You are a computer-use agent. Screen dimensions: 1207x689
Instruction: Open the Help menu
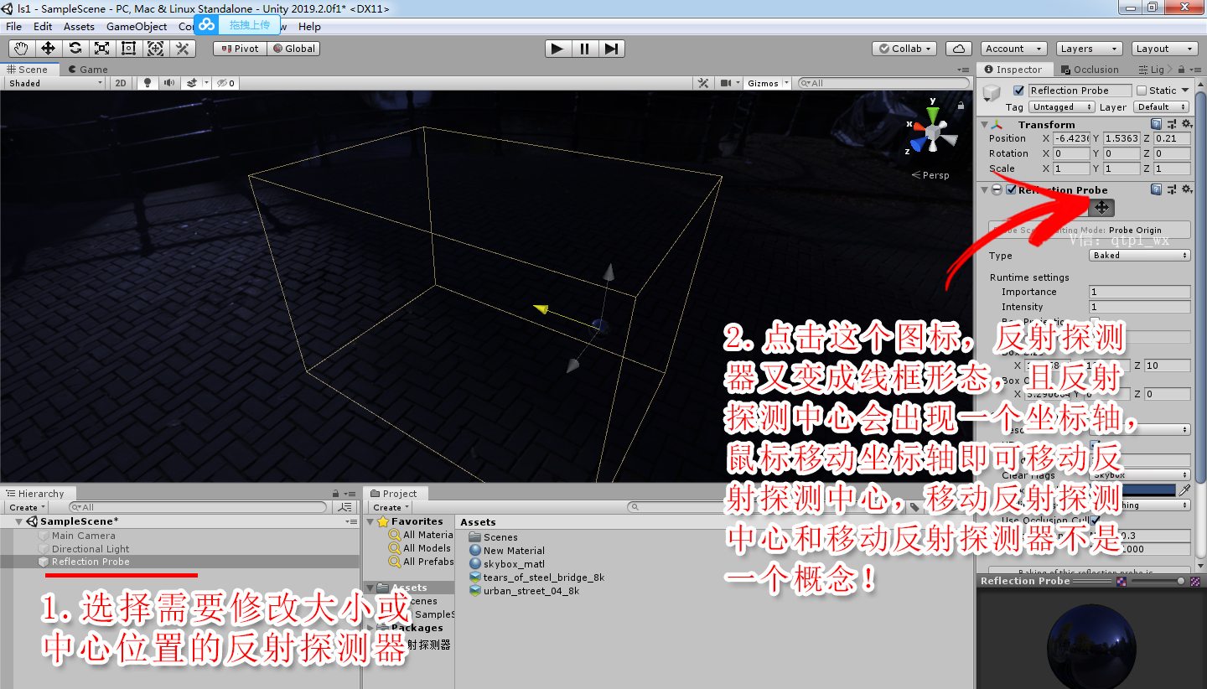[309, 26]
